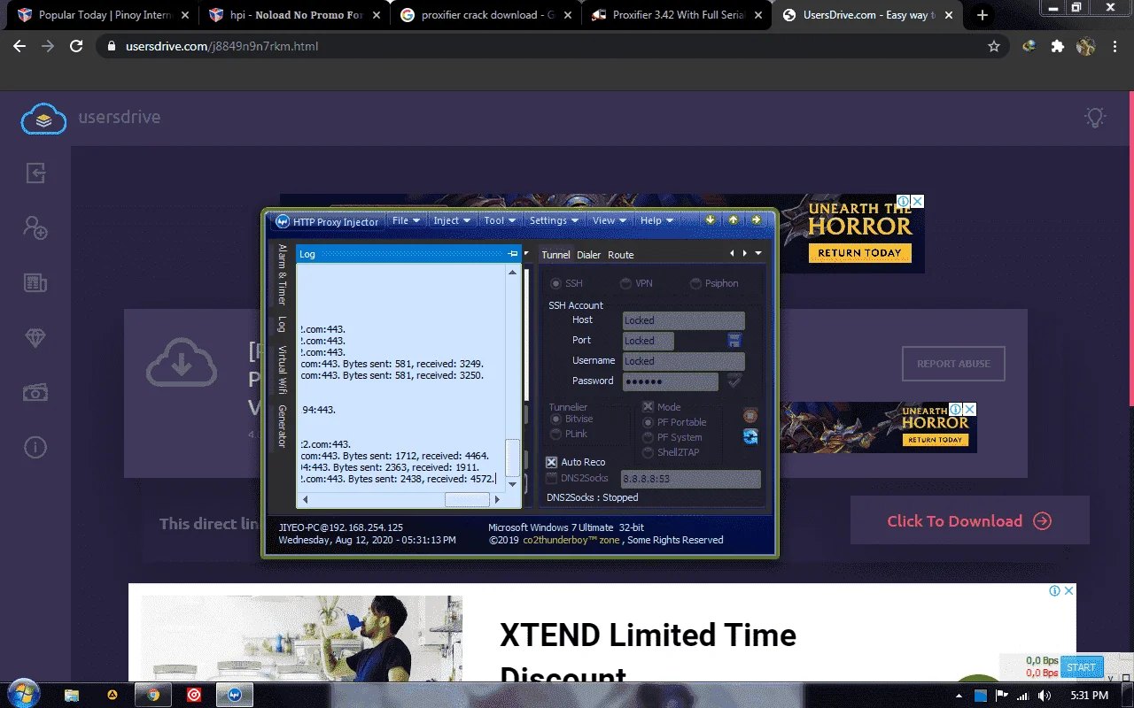The image size is (1134, 708).
Task: Open the info icon in usersdrive sidebar
Action: click(35, 447)
